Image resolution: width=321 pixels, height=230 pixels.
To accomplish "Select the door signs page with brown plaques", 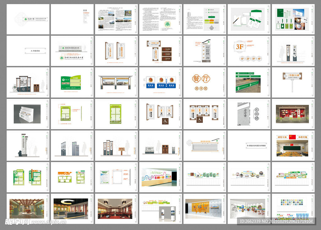I will tap(161, 51).
